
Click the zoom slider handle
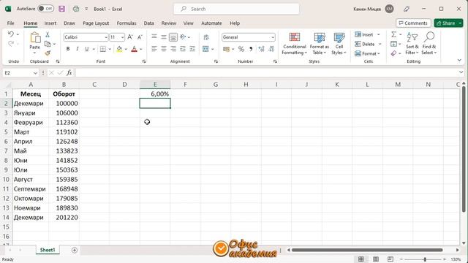pyautogui.click(x=425, y=259)
